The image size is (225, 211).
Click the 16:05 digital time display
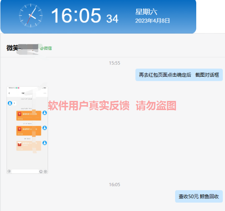point(76,16)
